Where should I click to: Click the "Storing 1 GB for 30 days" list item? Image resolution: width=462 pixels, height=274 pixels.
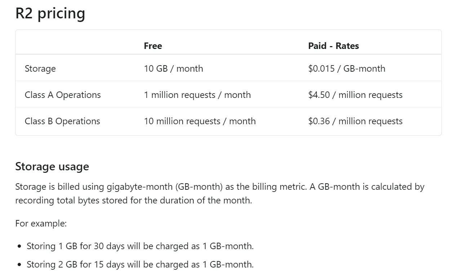[x=140, y=246]
